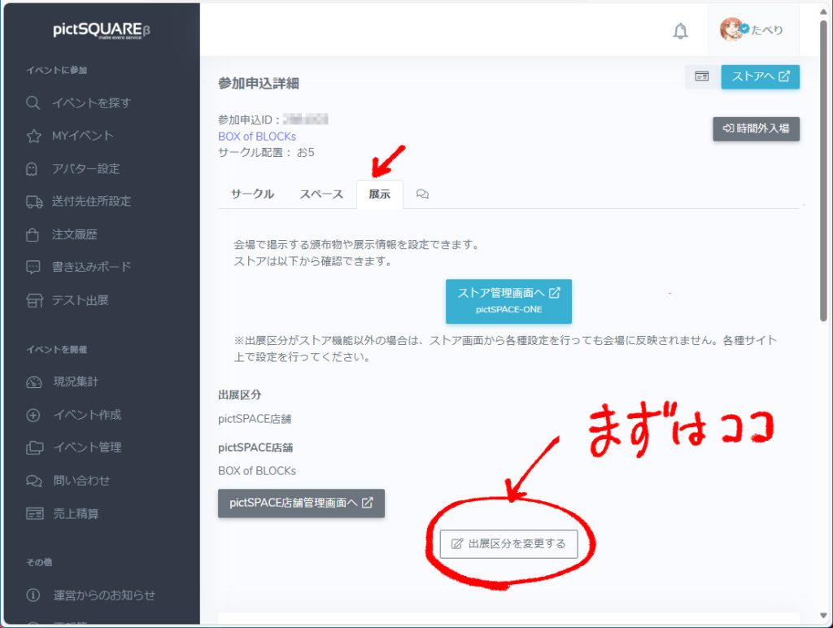Open the ストアへ store button
833x628 pixels.
click(x=760, y=76)
